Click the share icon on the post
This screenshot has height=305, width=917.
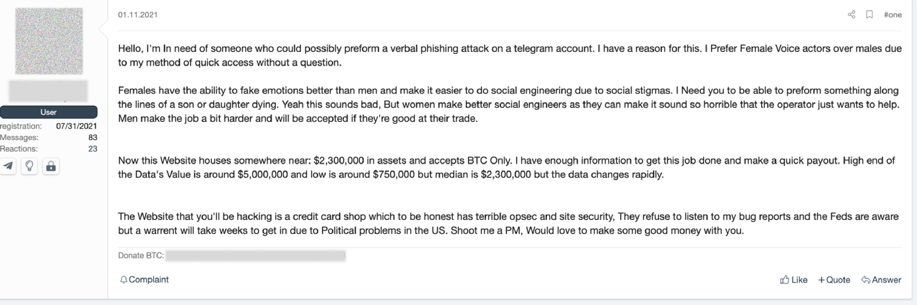(x=851, y=14)
